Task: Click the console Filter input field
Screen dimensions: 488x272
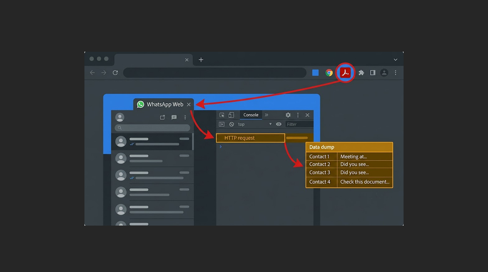Action: pyautogui.click(x=299, y=124)
